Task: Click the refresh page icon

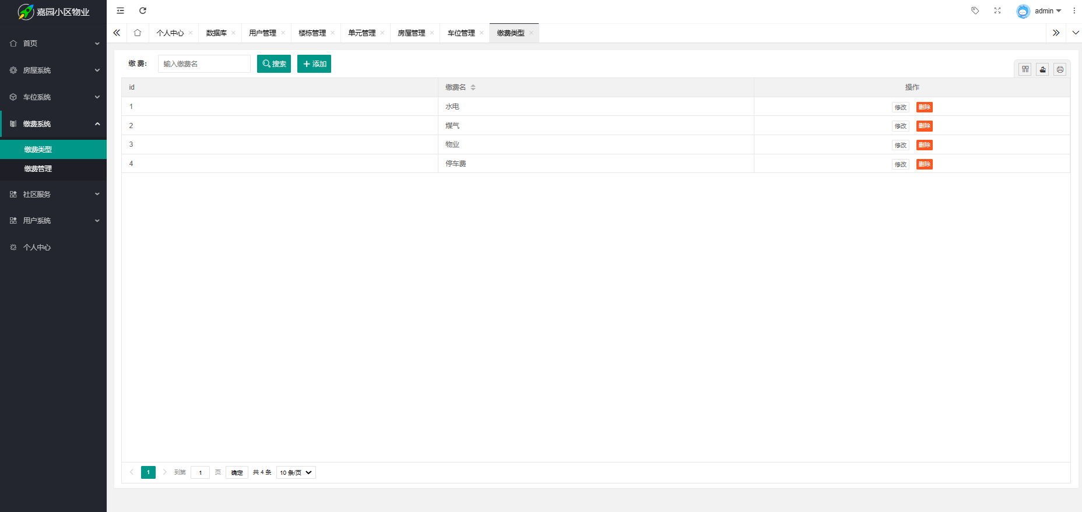Action: pos(143,10)
